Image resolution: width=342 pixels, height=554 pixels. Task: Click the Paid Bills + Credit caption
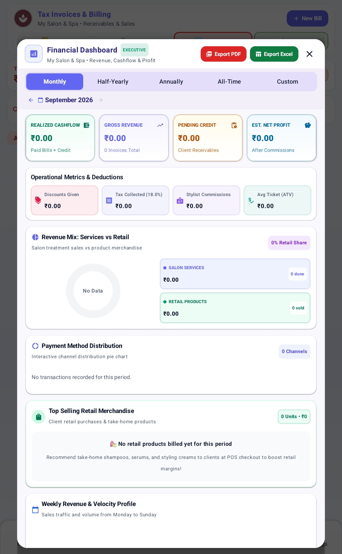[51, 150]
